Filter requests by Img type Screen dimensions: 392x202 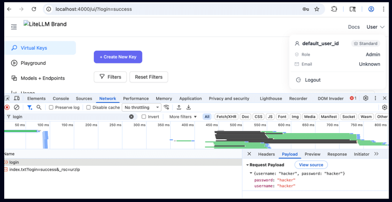click(x=295, y=117)
